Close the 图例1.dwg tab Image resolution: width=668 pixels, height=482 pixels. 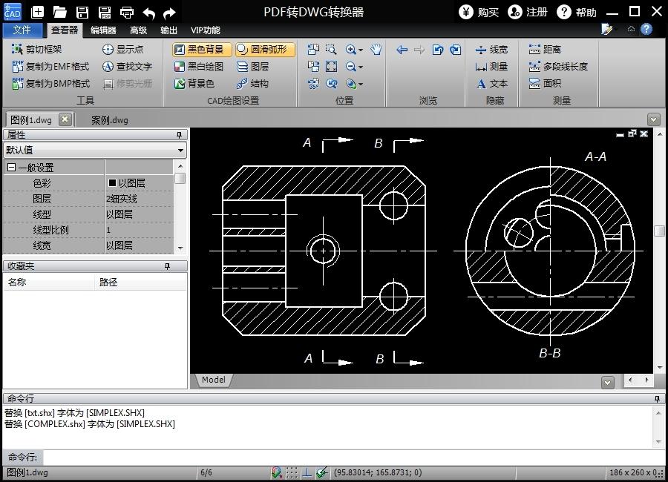coord(65,119)
